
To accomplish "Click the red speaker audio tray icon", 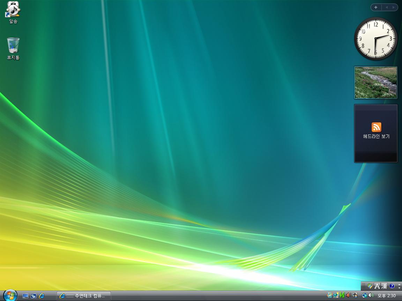I will [x=348, y=295].
